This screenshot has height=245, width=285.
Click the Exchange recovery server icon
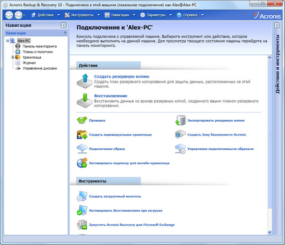pos(82,225)
